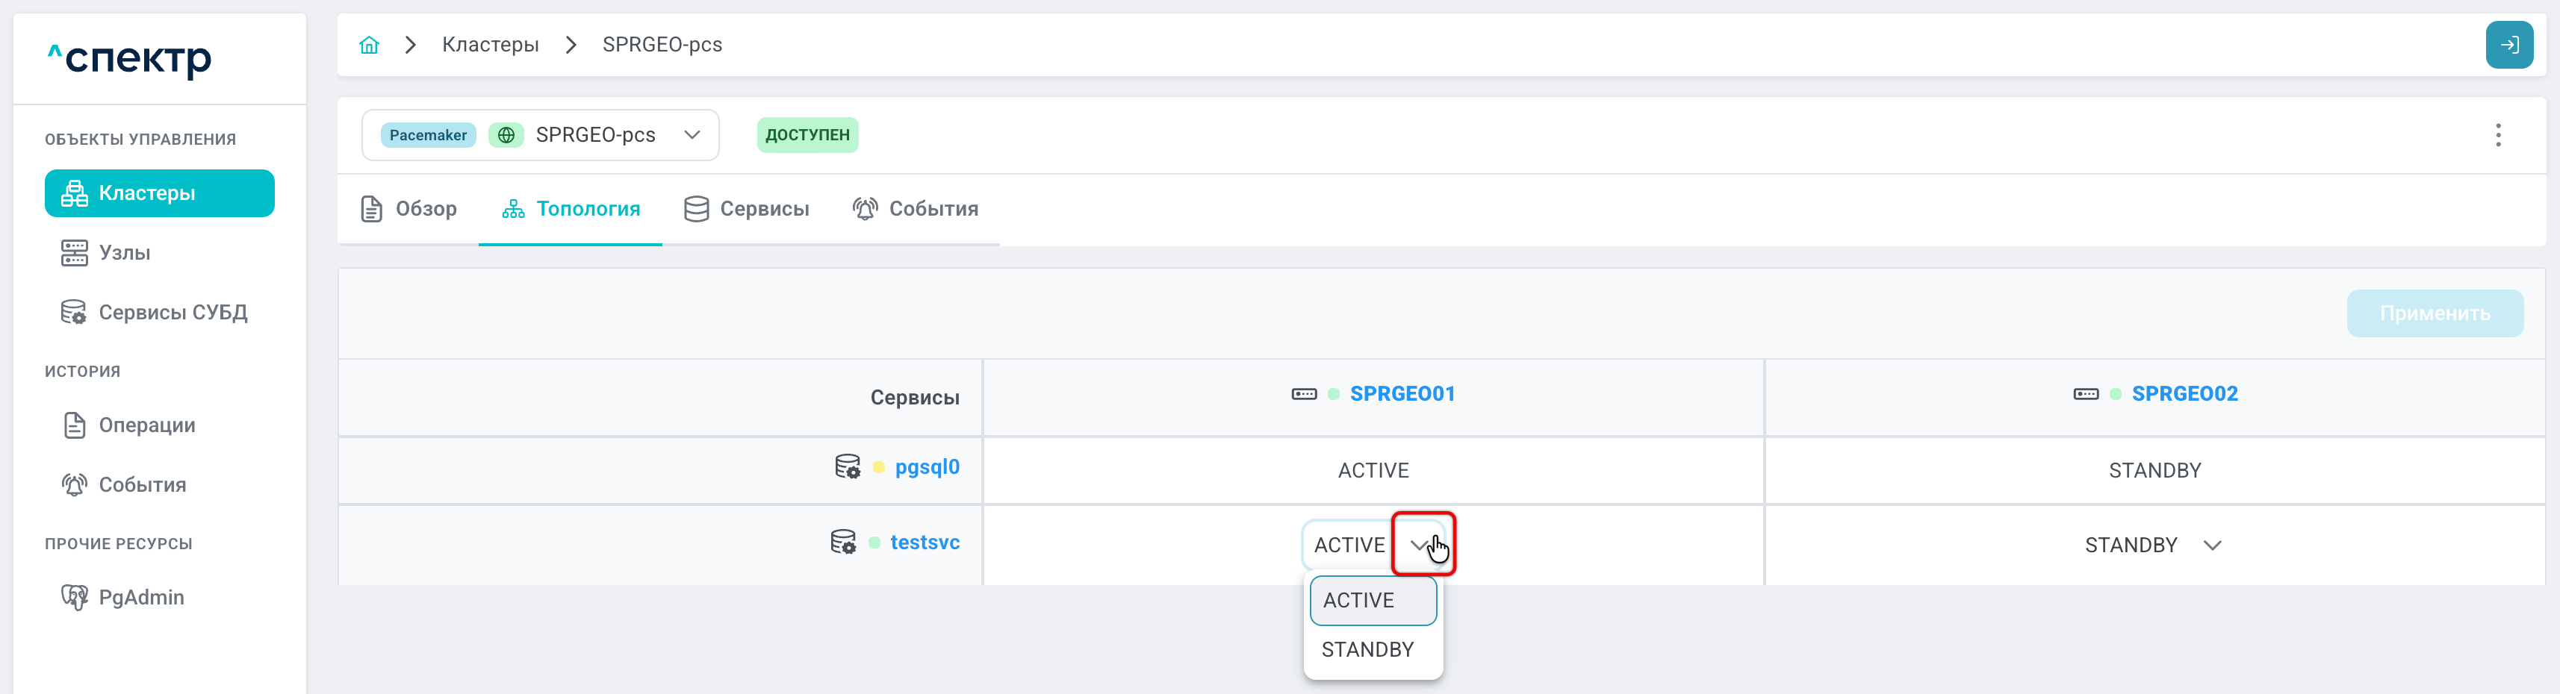
Task: Open the SPRGEO01 node link
Action: pyautogui.click(x=1401, y=393)
